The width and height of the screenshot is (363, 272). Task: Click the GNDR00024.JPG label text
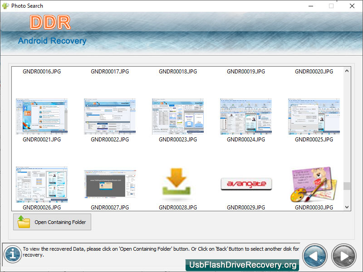pyautogui.click(x=246, y=140)
